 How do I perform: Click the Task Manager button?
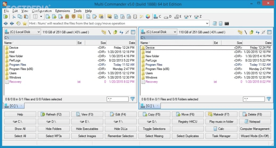pyautogui.click(x=221, y=136)
